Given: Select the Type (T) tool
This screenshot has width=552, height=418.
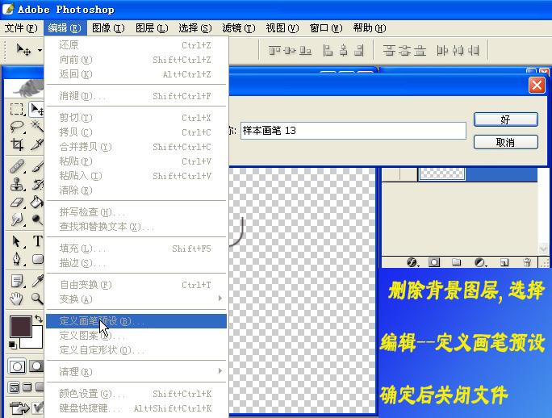Looking at the screenshot, I should tap(37, 241).
